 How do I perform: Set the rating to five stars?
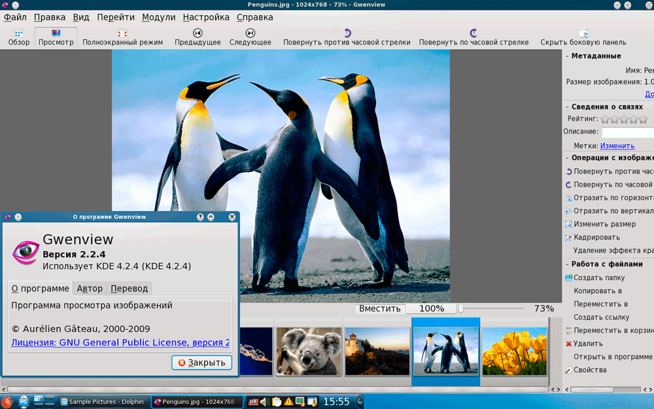tap(643, 119)
